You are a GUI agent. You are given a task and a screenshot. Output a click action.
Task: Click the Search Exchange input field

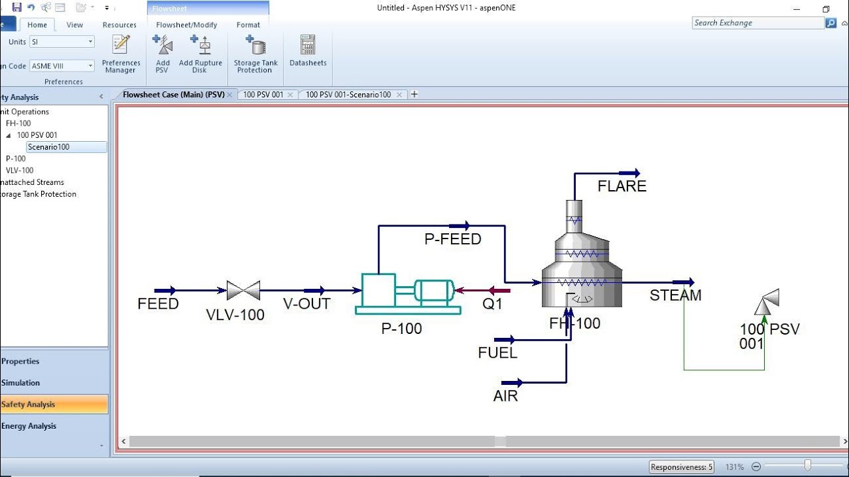[757, 23]
